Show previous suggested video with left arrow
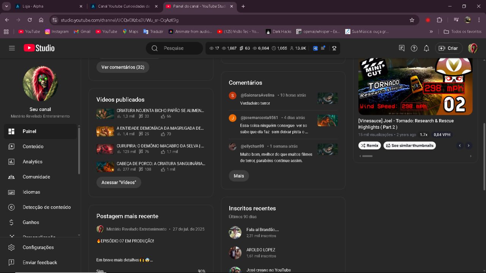The image size is (486, 273). (x=460, y=146)
